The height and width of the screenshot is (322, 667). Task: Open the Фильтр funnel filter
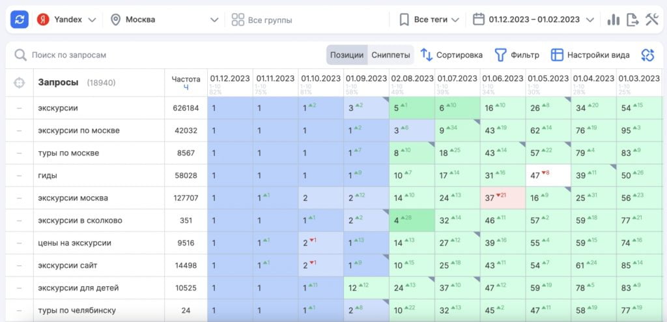tap(500, 55)
